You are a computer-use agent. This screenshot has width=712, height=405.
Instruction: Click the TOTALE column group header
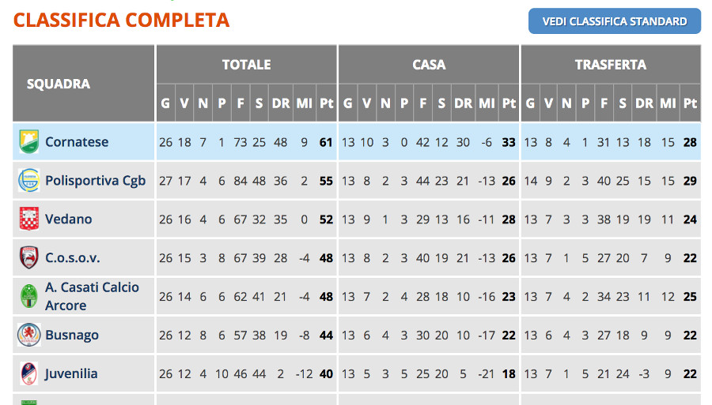pyautogui.click(x=247, y=64)
